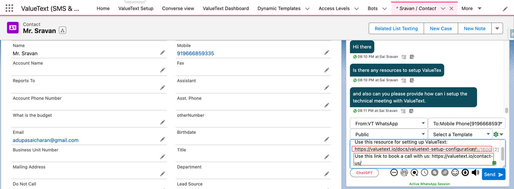Click the paperclip attachment icon
The width and height of the screenshot is (514, 189).
(x=445, y=173)
